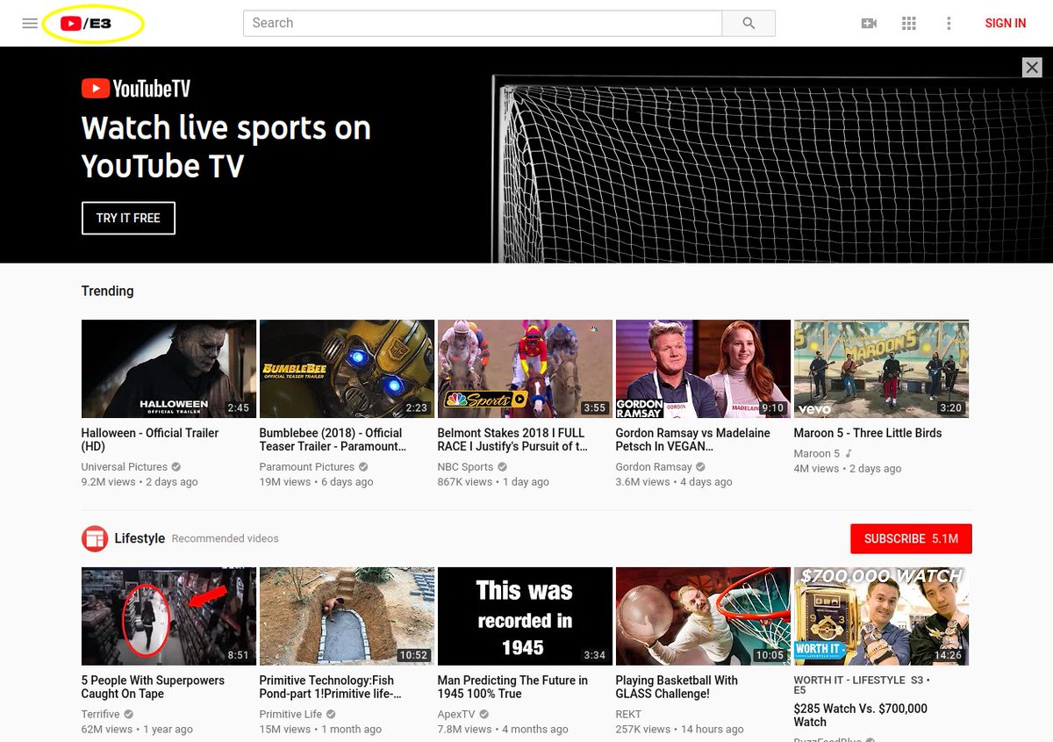The height and width of the screenshot is (742, 1053).
Task: Open the hamburger guide menu
Action: point(30,24)
